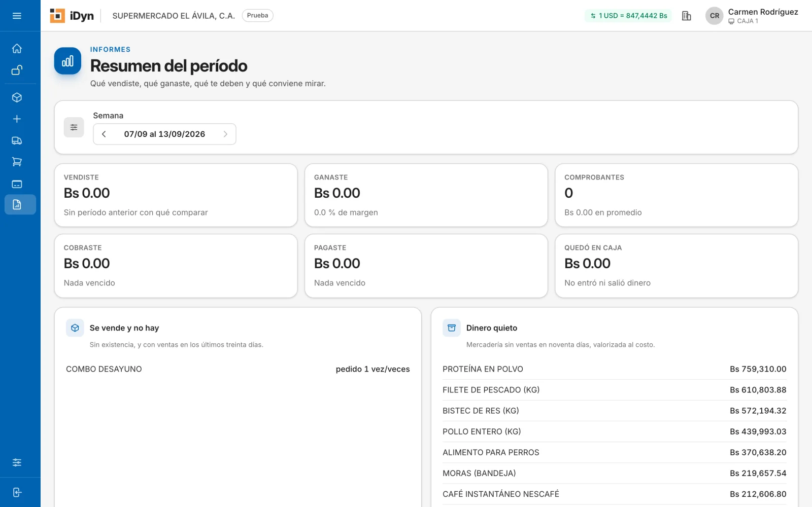
Task: Select the MORAS (BANDEJA) row
Action: (x=615, y=473)
